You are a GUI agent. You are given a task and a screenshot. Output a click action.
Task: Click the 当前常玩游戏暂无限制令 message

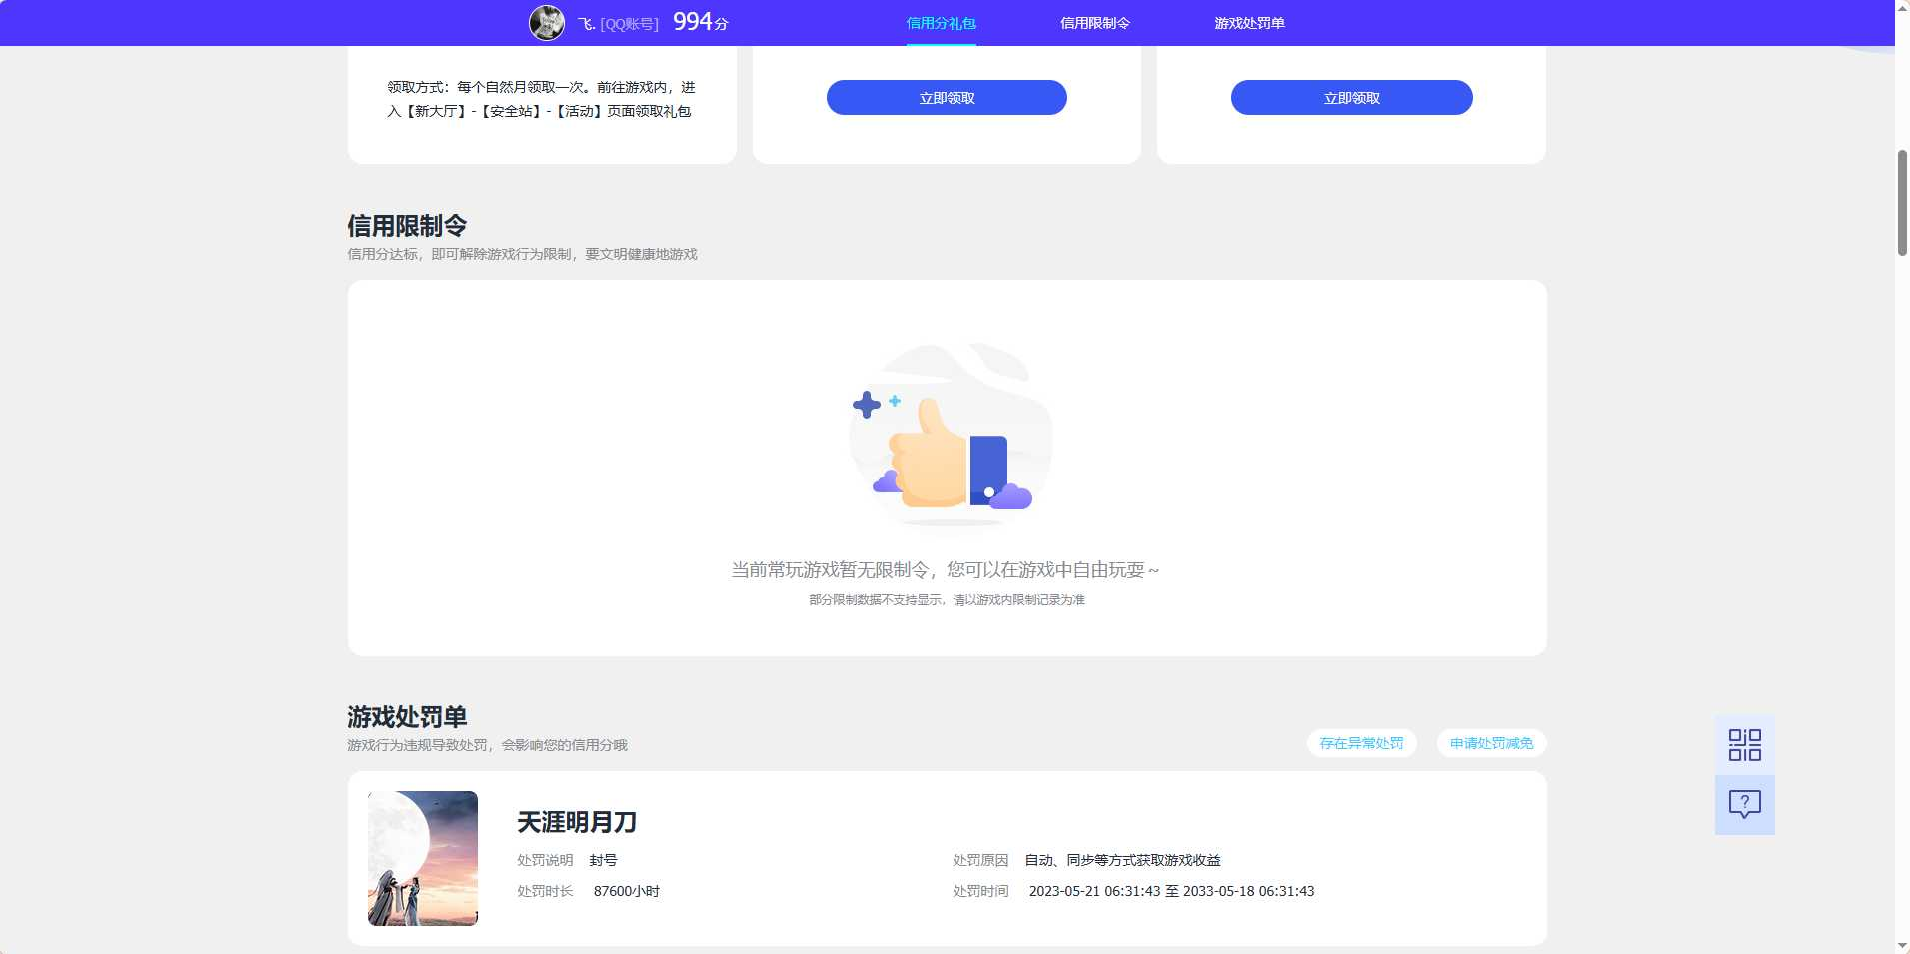[x=946, y=570]
